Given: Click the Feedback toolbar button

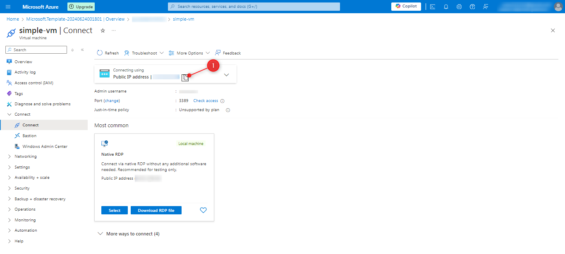Looking at the screenshot, I should click(228, 53).
